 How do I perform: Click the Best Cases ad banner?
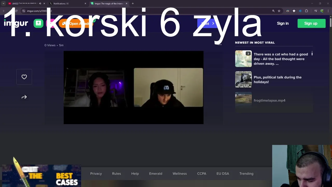[x=41, y=176]
